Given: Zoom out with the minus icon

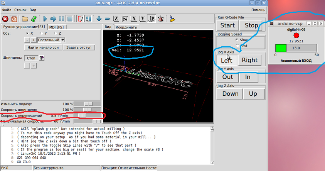Looking at the screenshot, I should pyautogui.click(x=107, y=19).
